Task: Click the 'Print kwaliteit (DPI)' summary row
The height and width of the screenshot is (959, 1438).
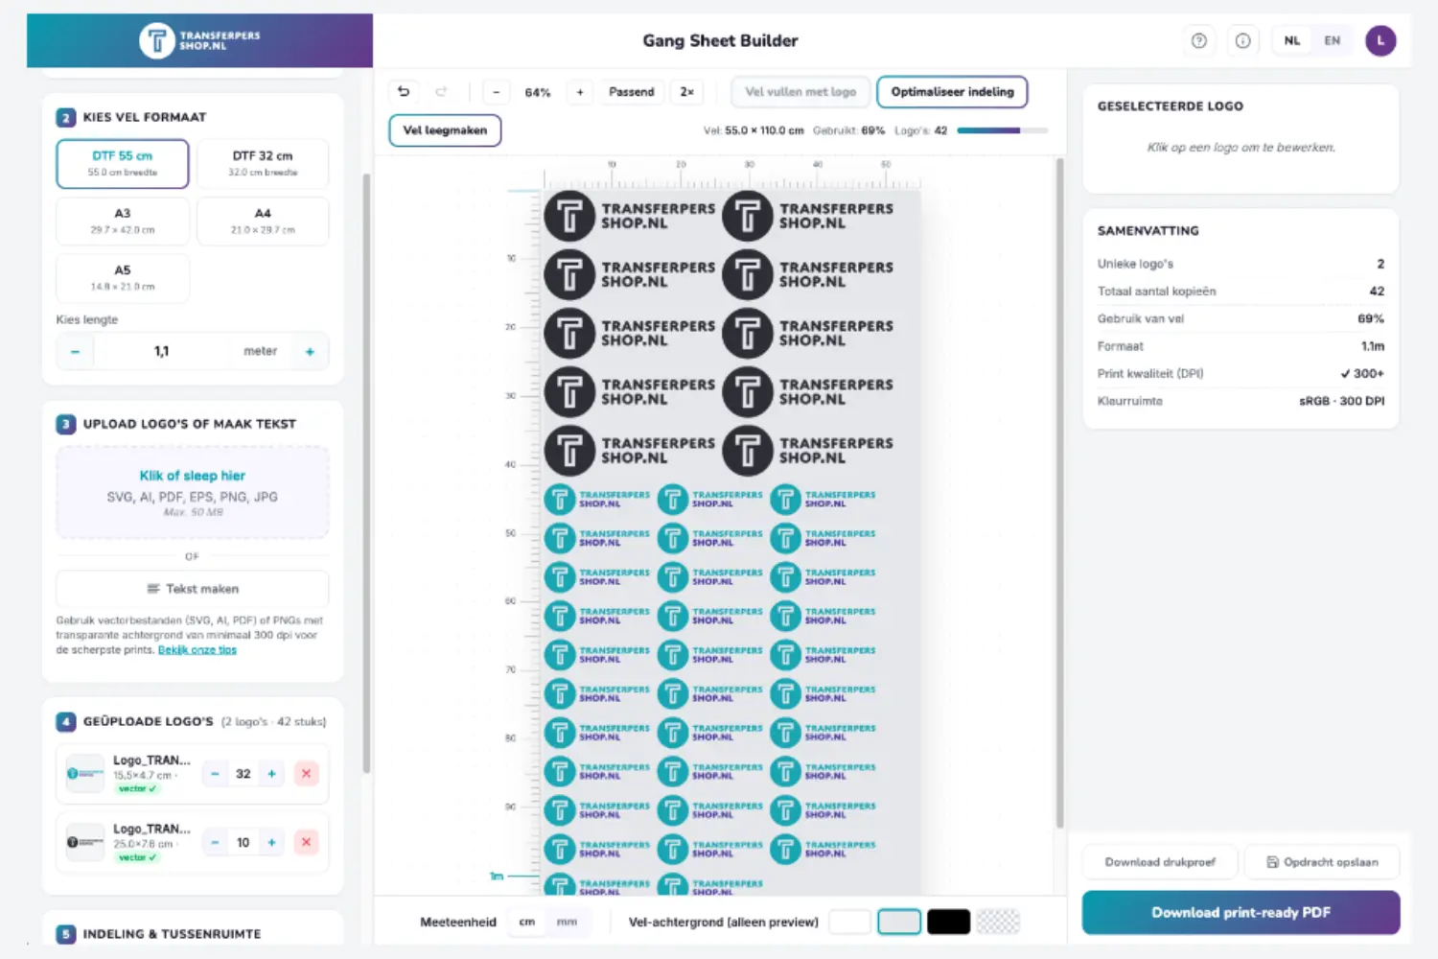Action: (1241, 374)
